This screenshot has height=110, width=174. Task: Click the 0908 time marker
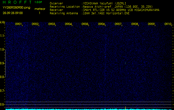click(x=135, y=24)
